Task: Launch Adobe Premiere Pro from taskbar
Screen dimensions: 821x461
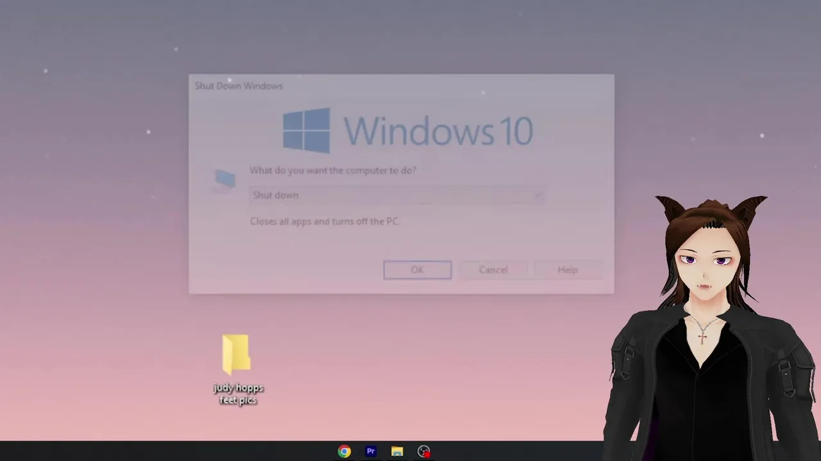Action: coord(371,451)
